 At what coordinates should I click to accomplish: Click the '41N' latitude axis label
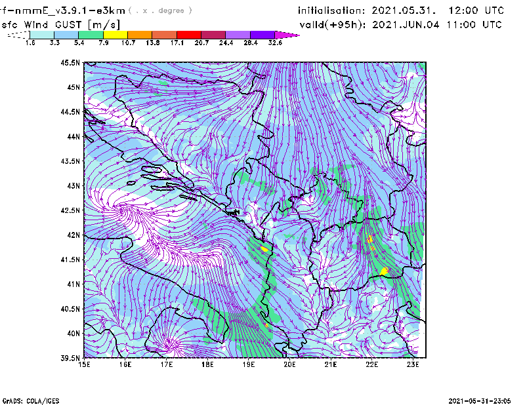(73, 284)
